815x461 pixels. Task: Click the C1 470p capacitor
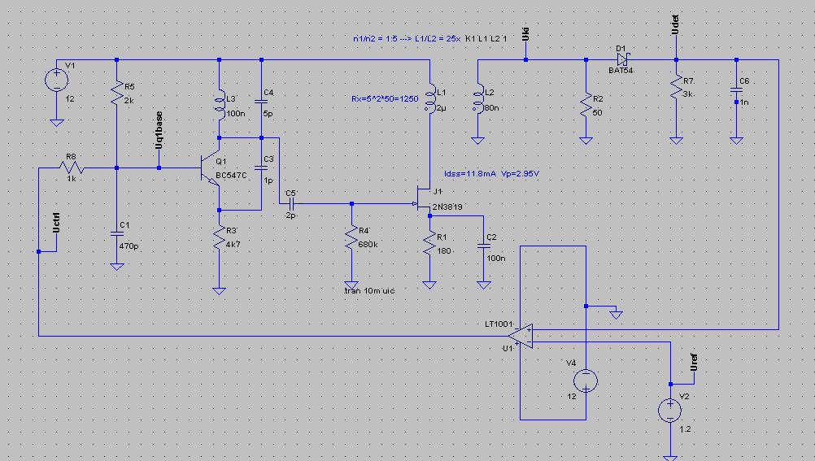[117, 234]
